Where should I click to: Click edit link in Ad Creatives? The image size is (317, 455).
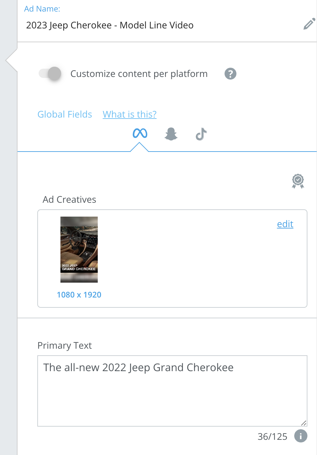point(285,224)
